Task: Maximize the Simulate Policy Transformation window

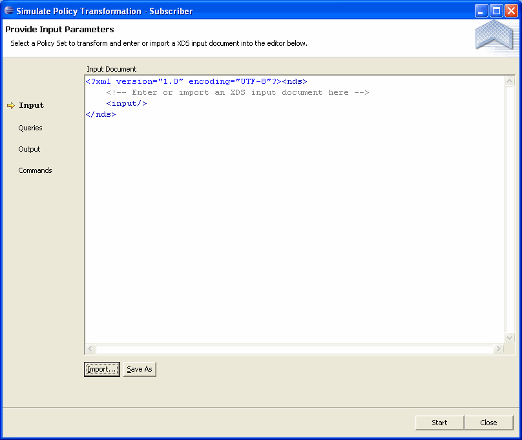Action: pos(496,10)
